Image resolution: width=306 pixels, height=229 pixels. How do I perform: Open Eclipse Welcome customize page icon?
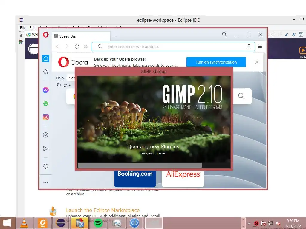(x=301, y=35)
